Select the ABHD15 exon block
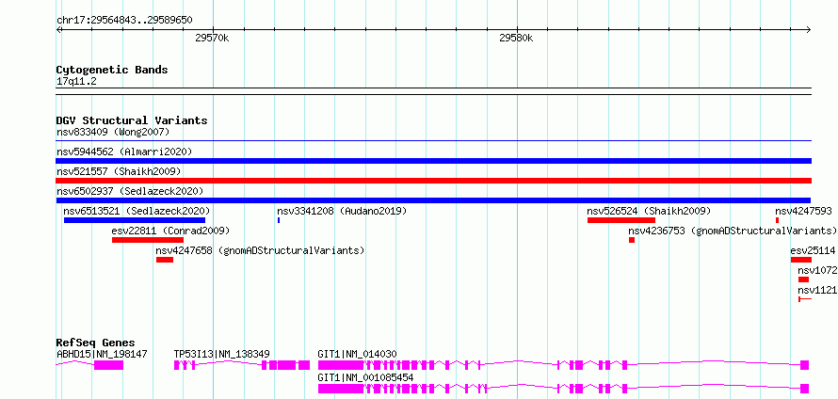 tap(108, 365)
